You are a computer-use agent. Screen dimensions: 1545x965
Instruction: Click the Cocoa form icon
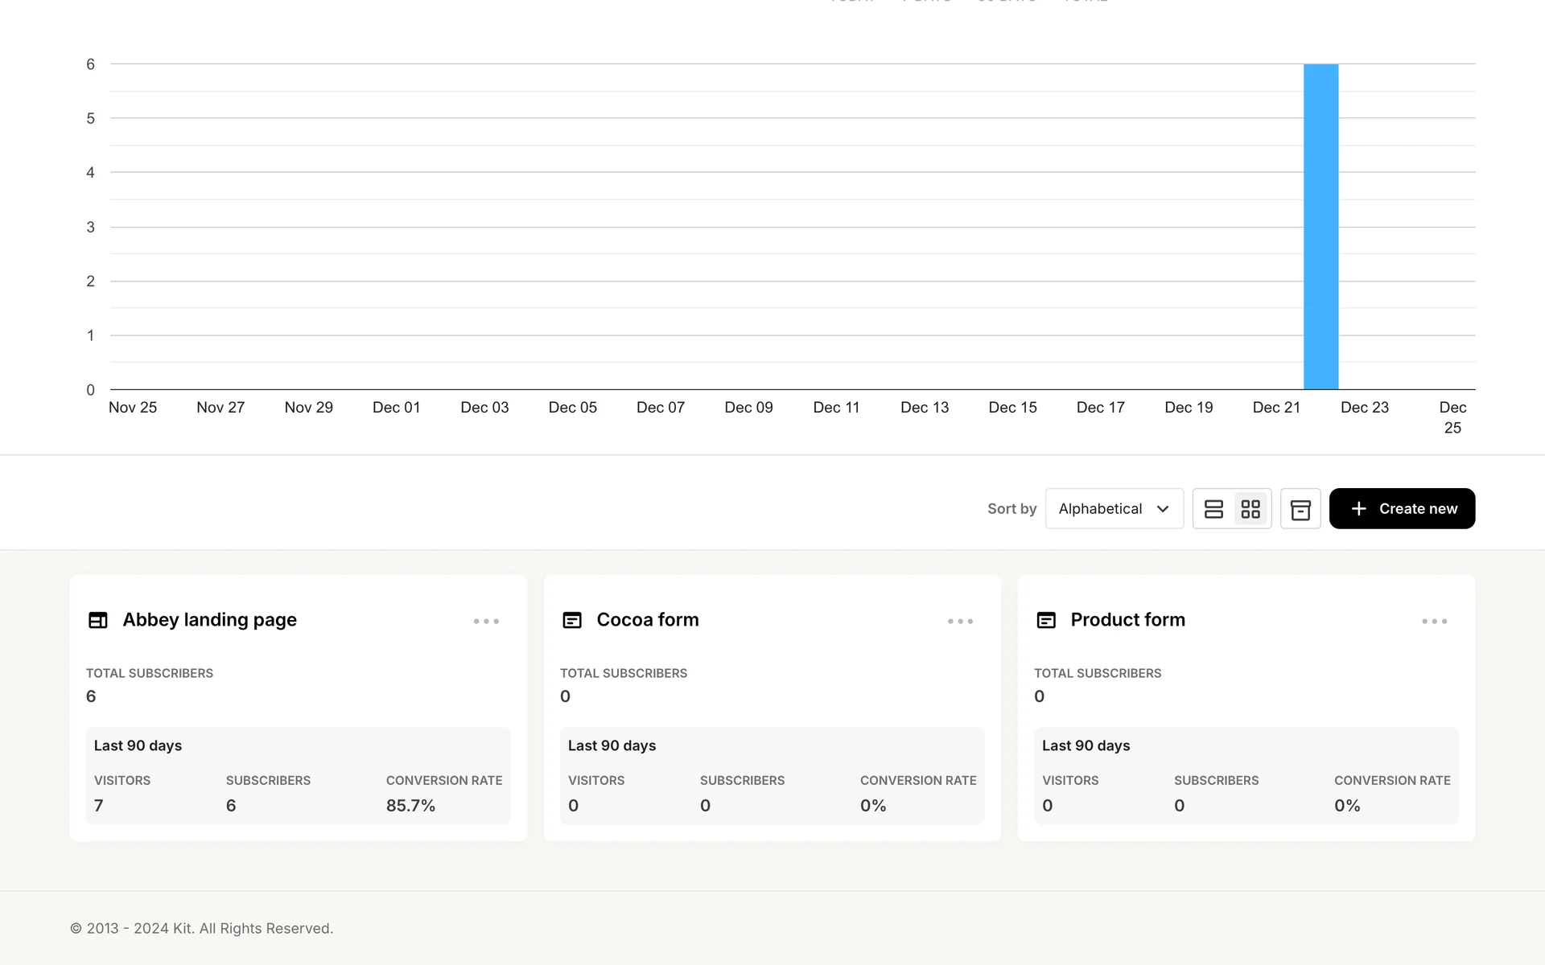click(x=572, y=620)
